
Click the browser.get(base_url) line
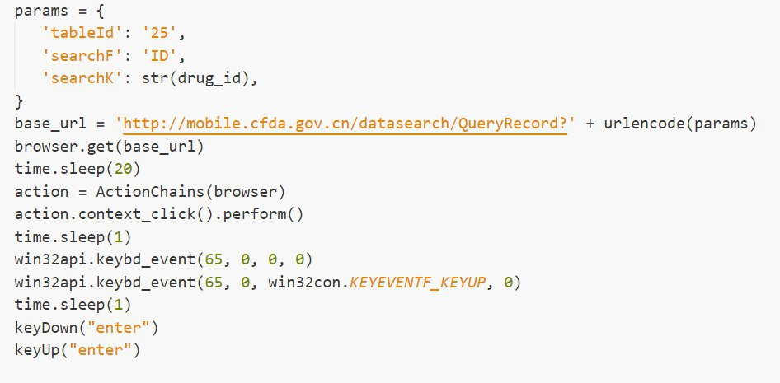pos(109,147)
